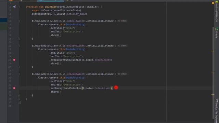Click gutter line number 38

[10, 106]
